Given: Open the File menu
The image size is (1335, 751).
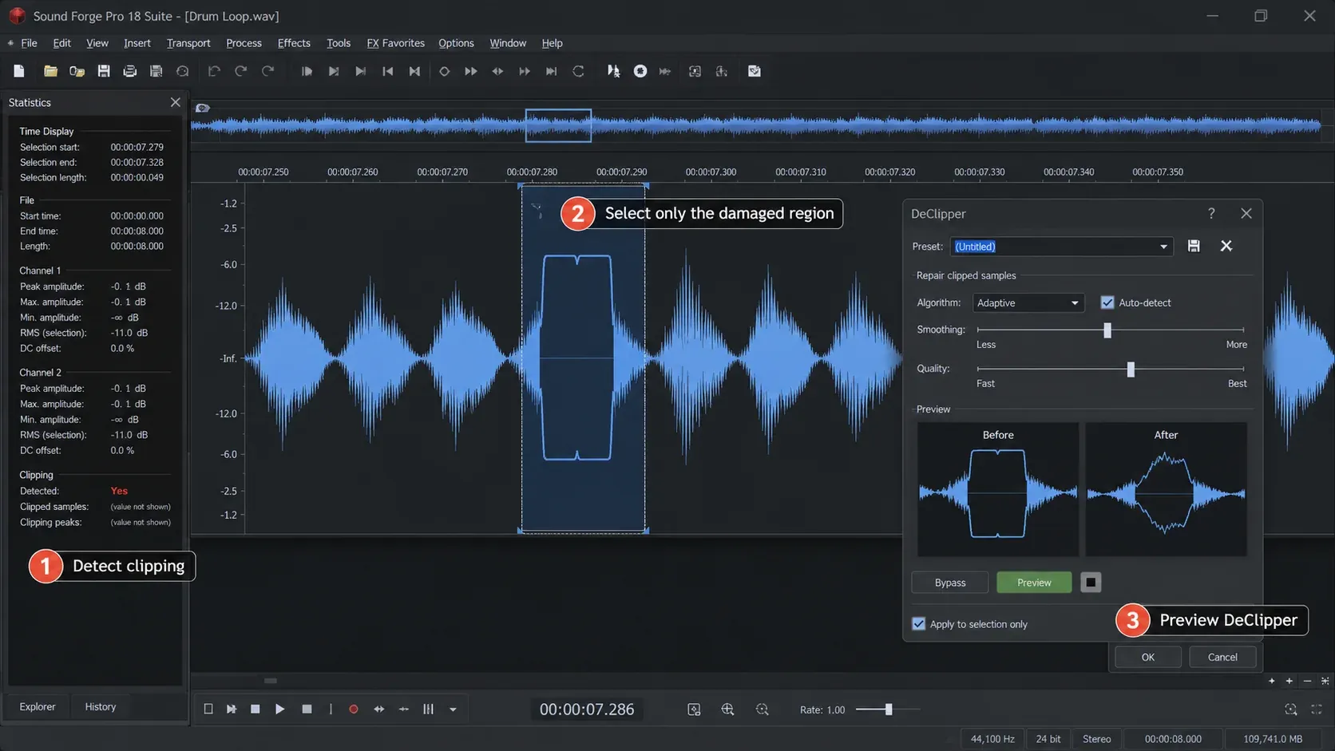Looking at the screenshot, I should coord(29,43).
